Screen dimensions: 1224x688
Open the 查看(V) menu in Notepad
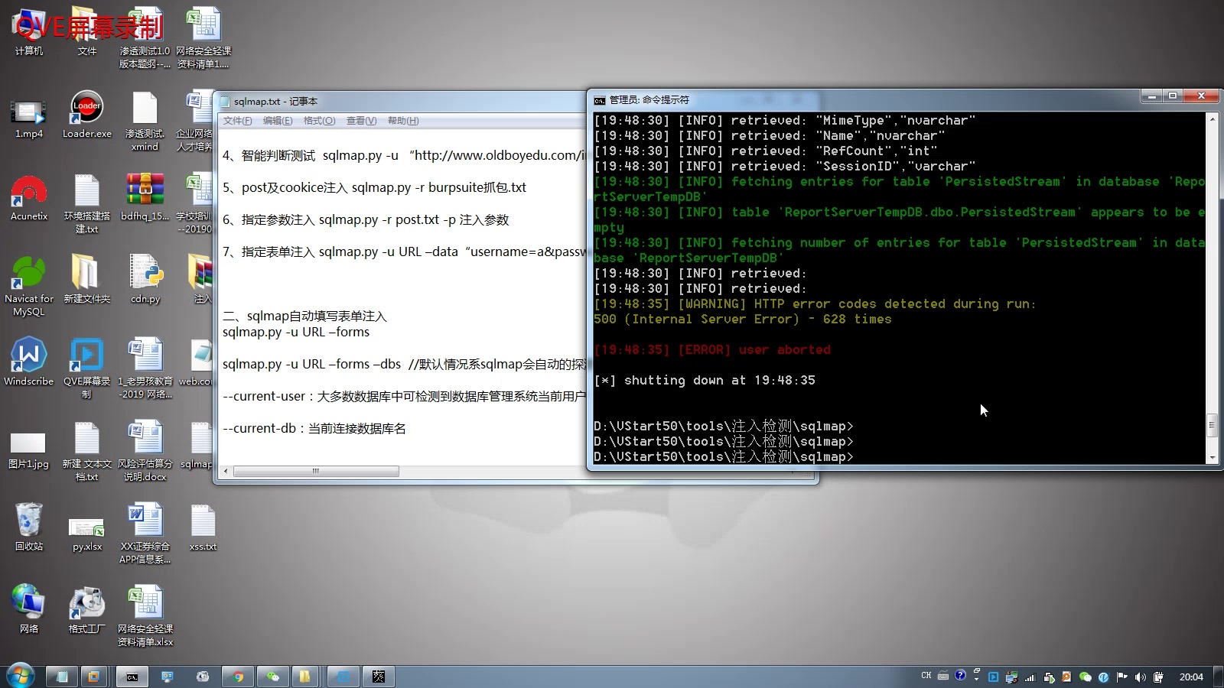[361, 121]
